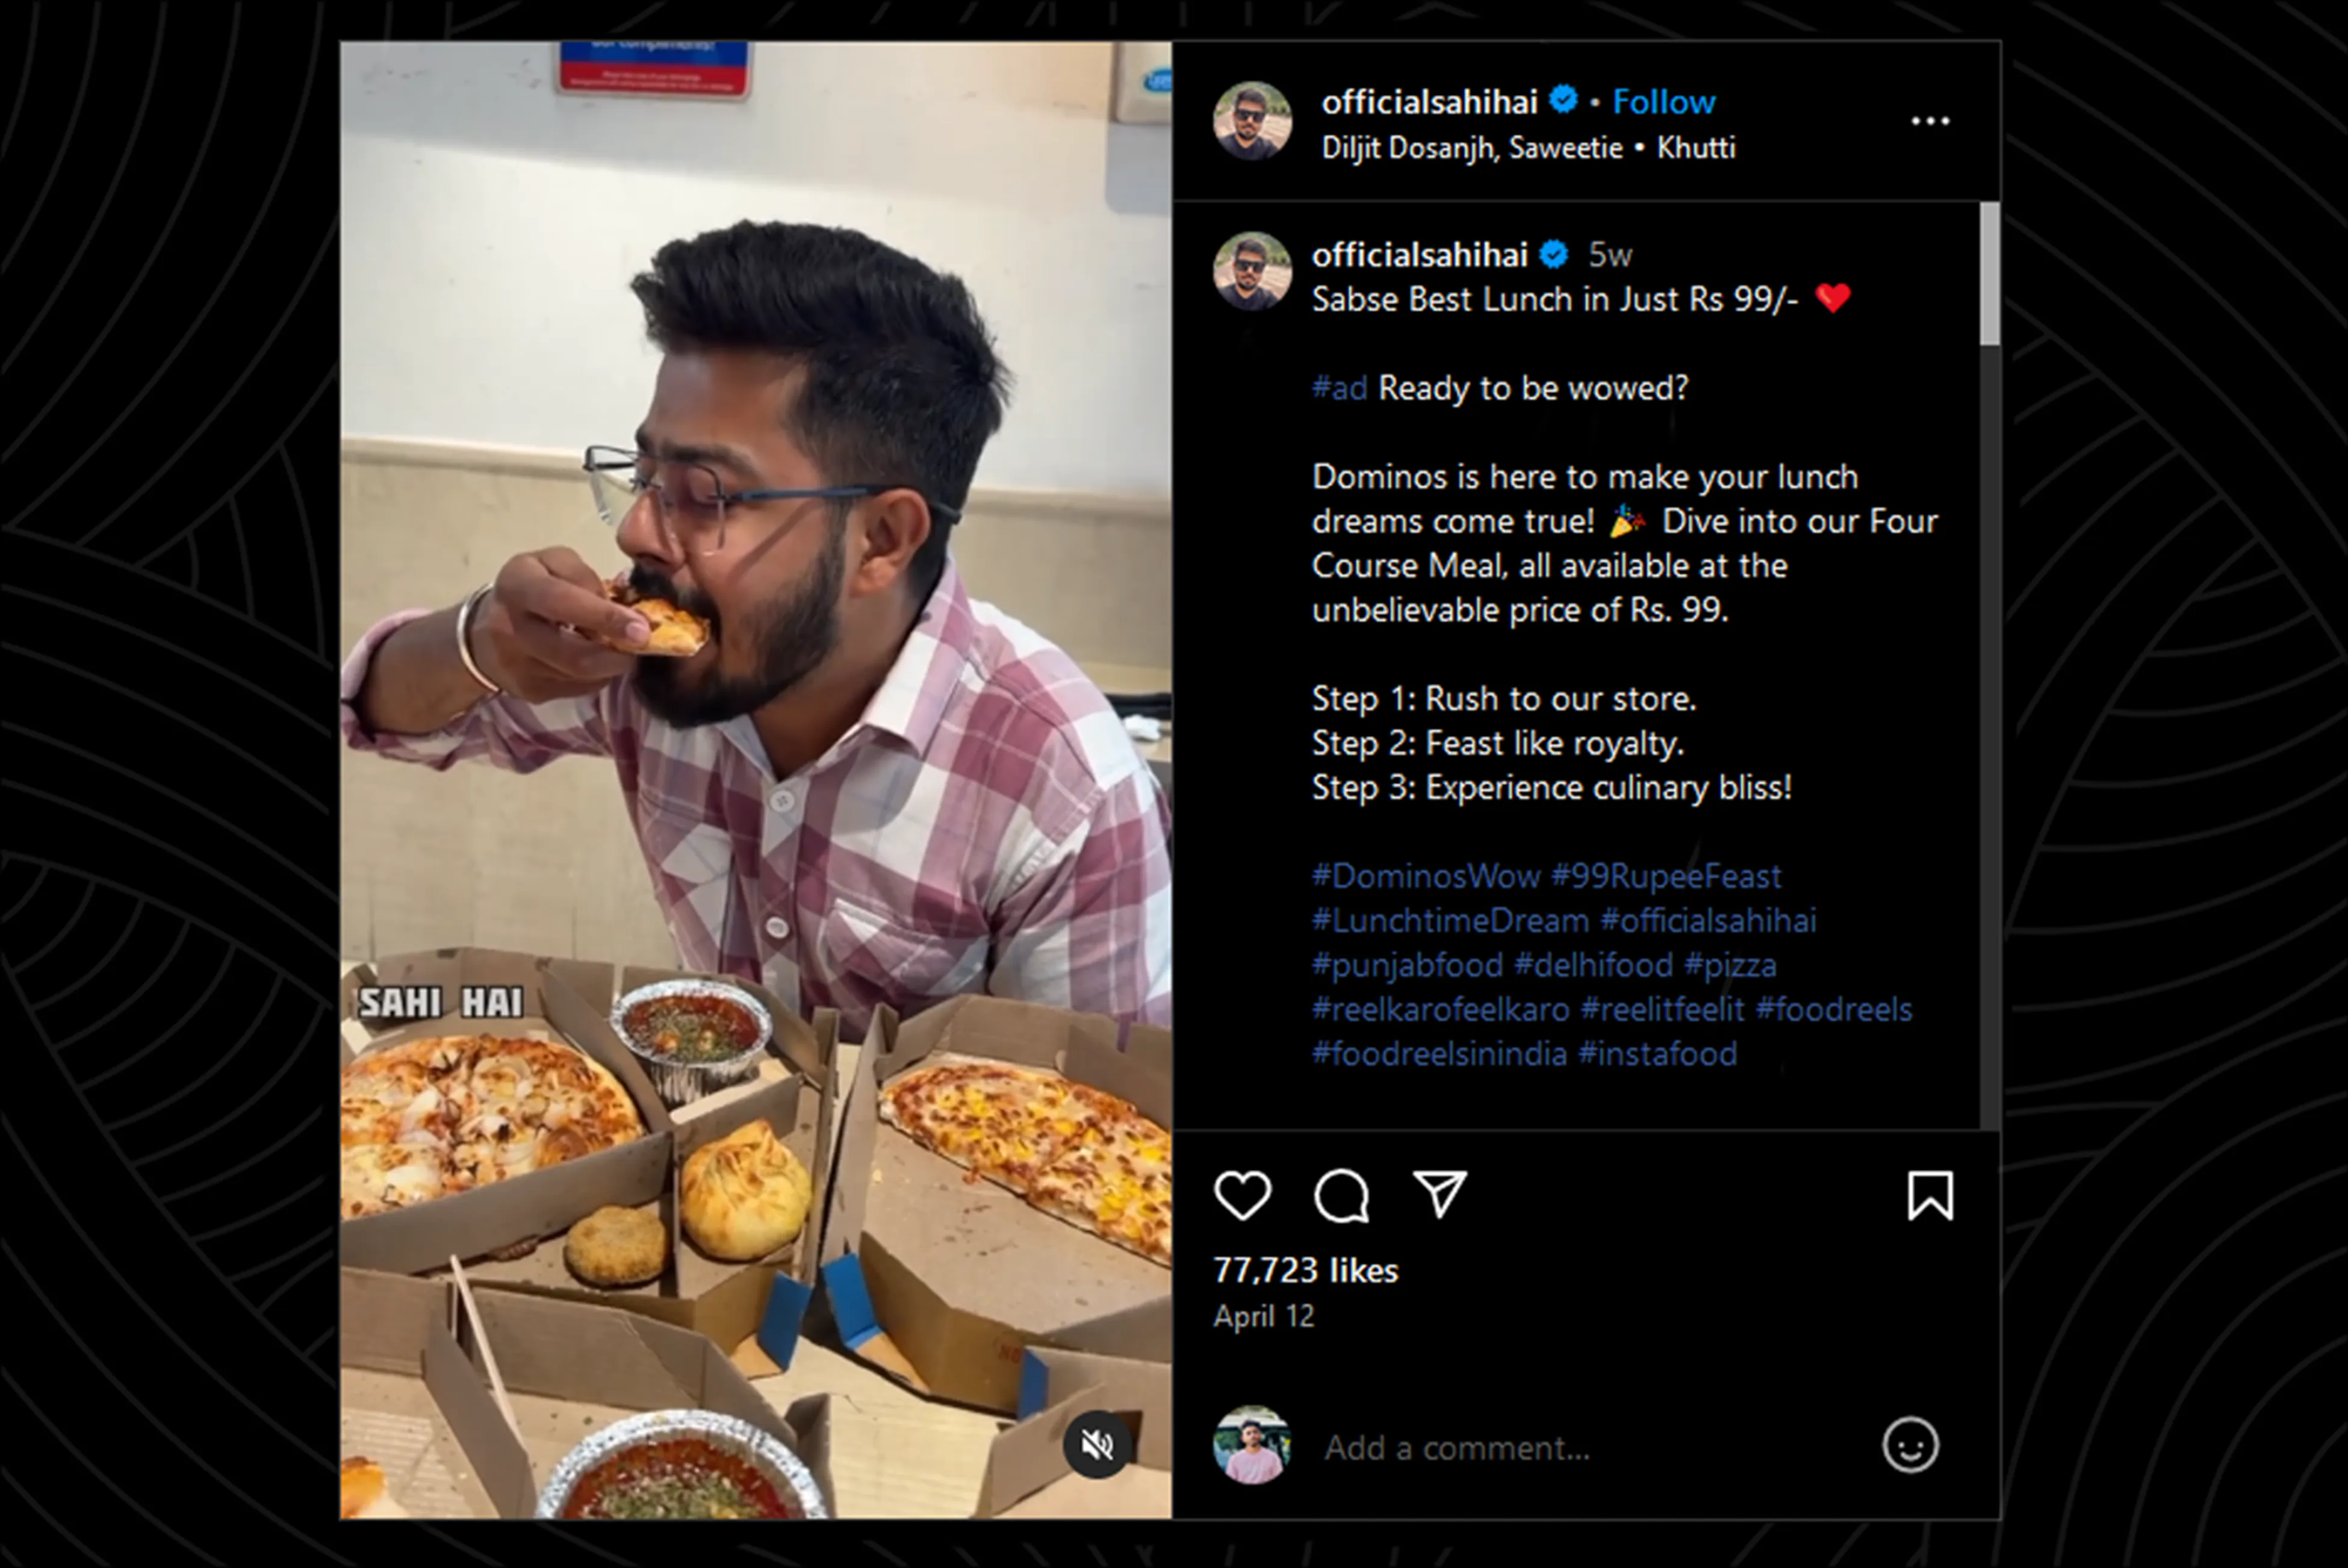Viewport: 2348px width, 1568px height.
Task: Save the post with the bookmark icon
Action: [1929, 1196]
